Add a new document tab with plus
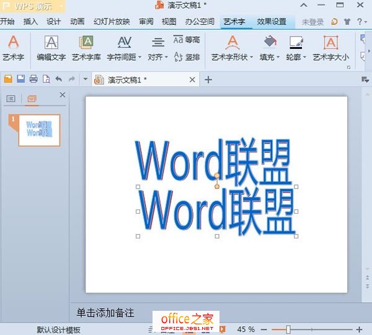372x335 pixels. [208, 80]
